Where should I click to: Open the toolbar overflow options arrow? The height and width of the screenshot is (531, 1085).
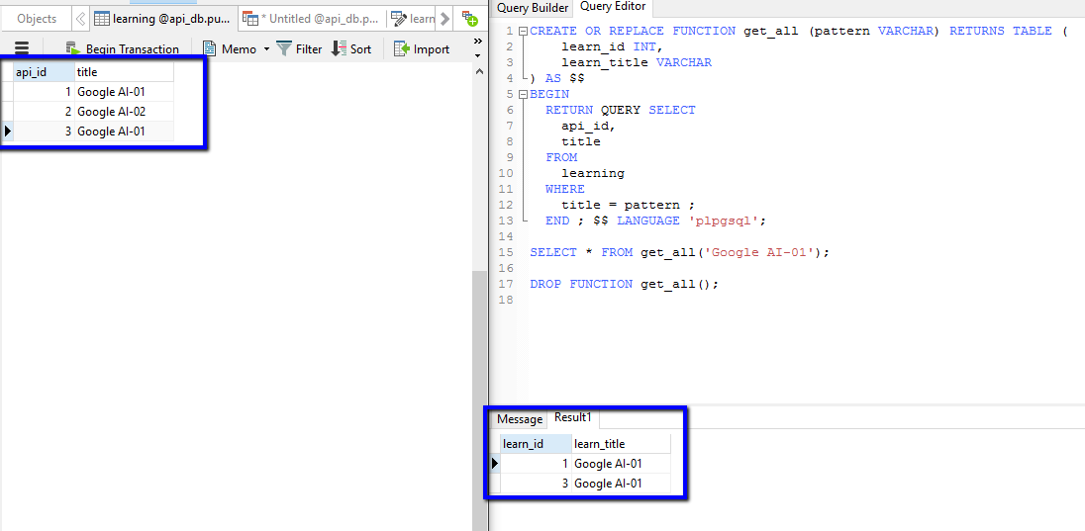tap(477, 54)
